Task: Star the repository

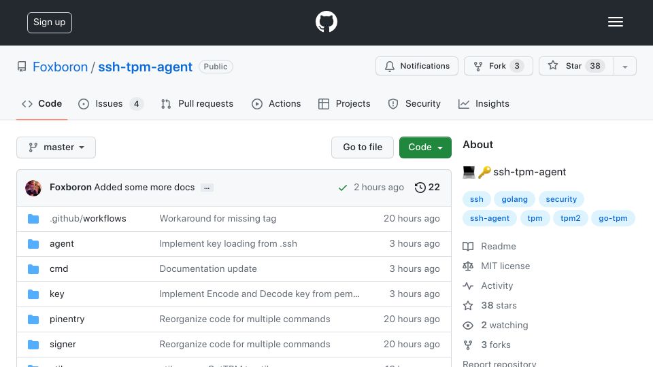Action: click(x=576, y=66)
